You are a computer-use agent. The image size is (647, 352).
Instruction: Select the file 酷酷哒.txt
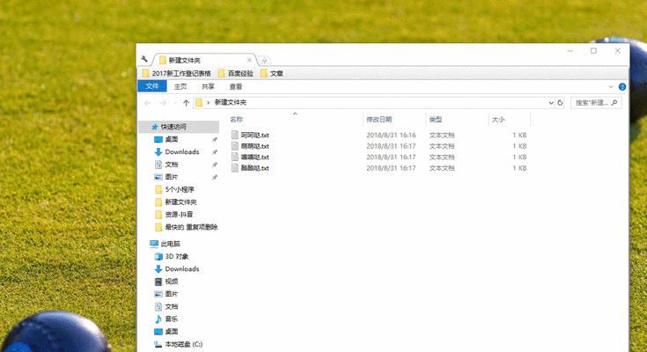click(255, 168)
